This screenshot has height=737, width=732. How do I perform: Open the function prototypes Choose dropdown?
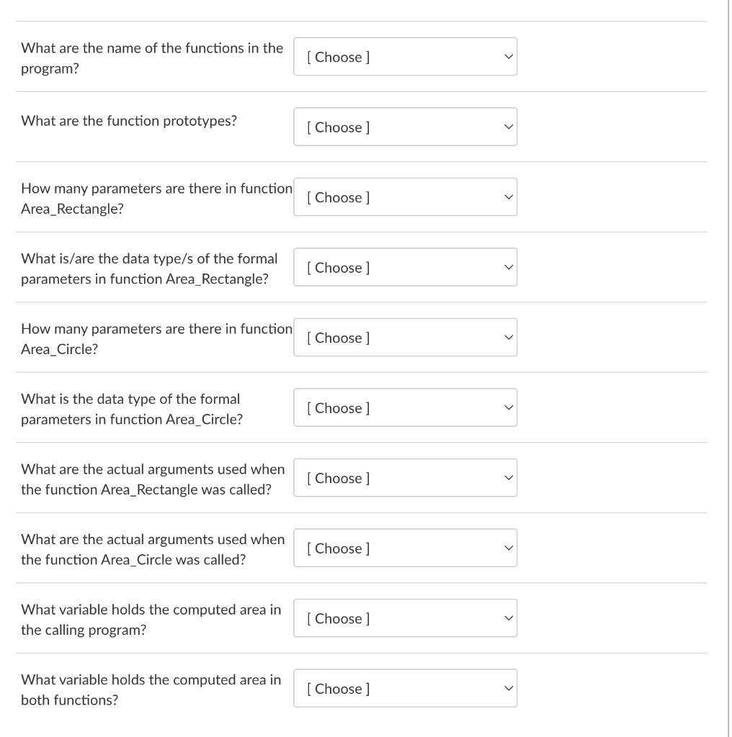pos(405,127)
